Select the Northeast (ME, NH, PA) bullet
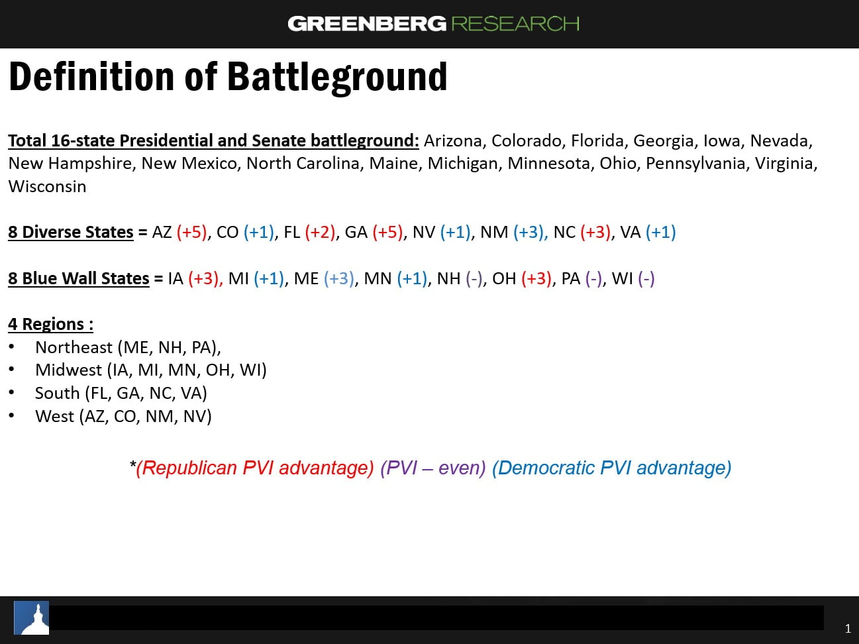Screen dimensions: 859x644 pos(128,347)
